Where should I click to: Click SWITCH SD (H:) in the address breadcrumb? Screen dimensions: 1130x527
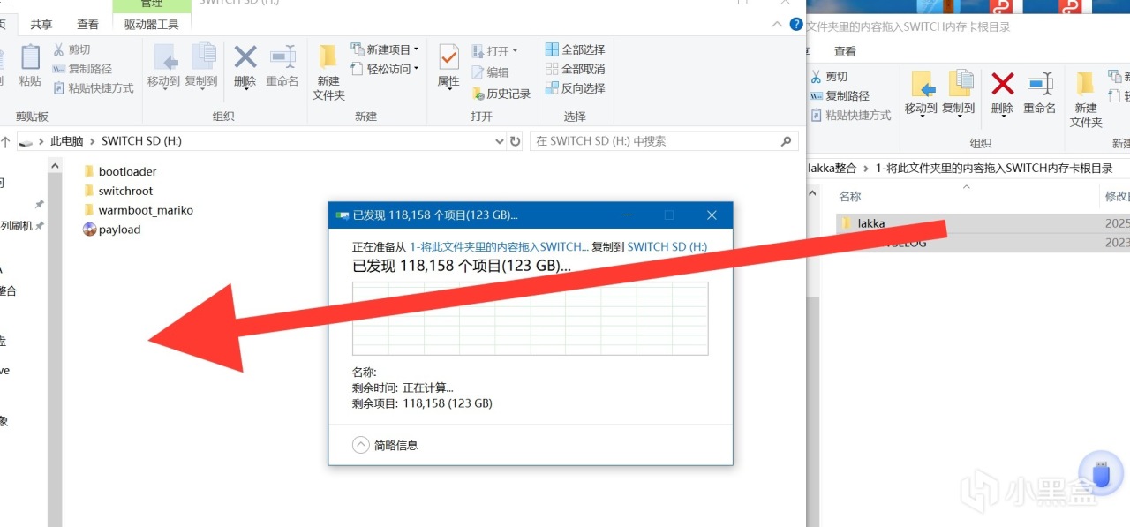coord(141,141)
